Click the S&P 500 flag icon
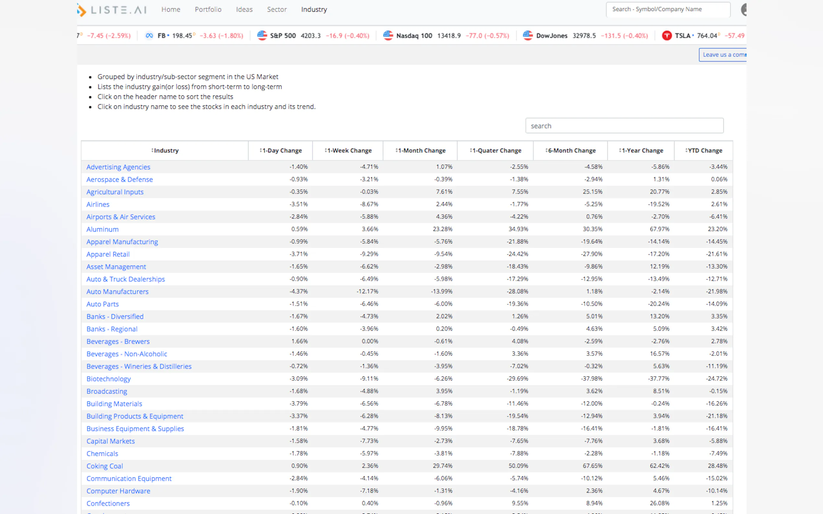Viewport: 823px width, 514px height. click(262, 35)
